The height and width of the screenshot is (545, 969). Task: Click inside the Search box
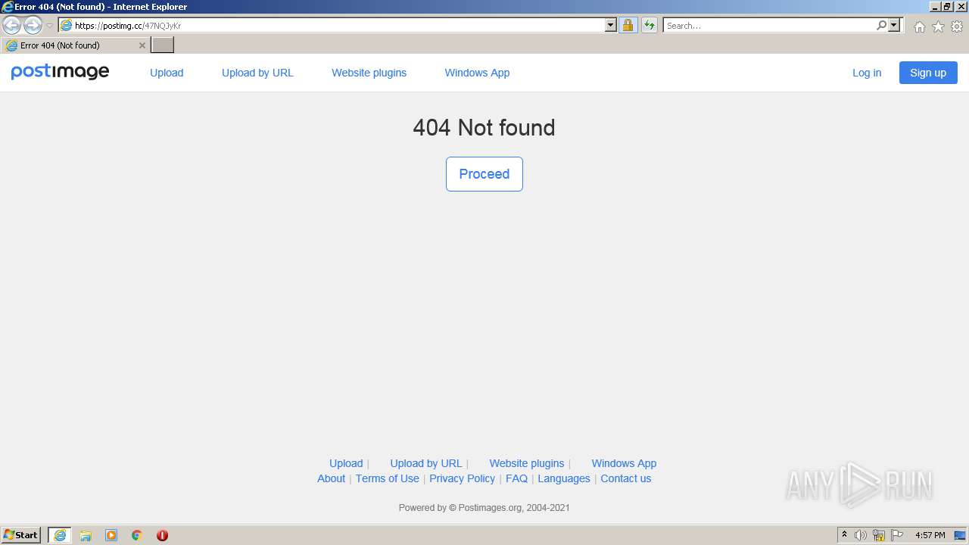[769, 26]
